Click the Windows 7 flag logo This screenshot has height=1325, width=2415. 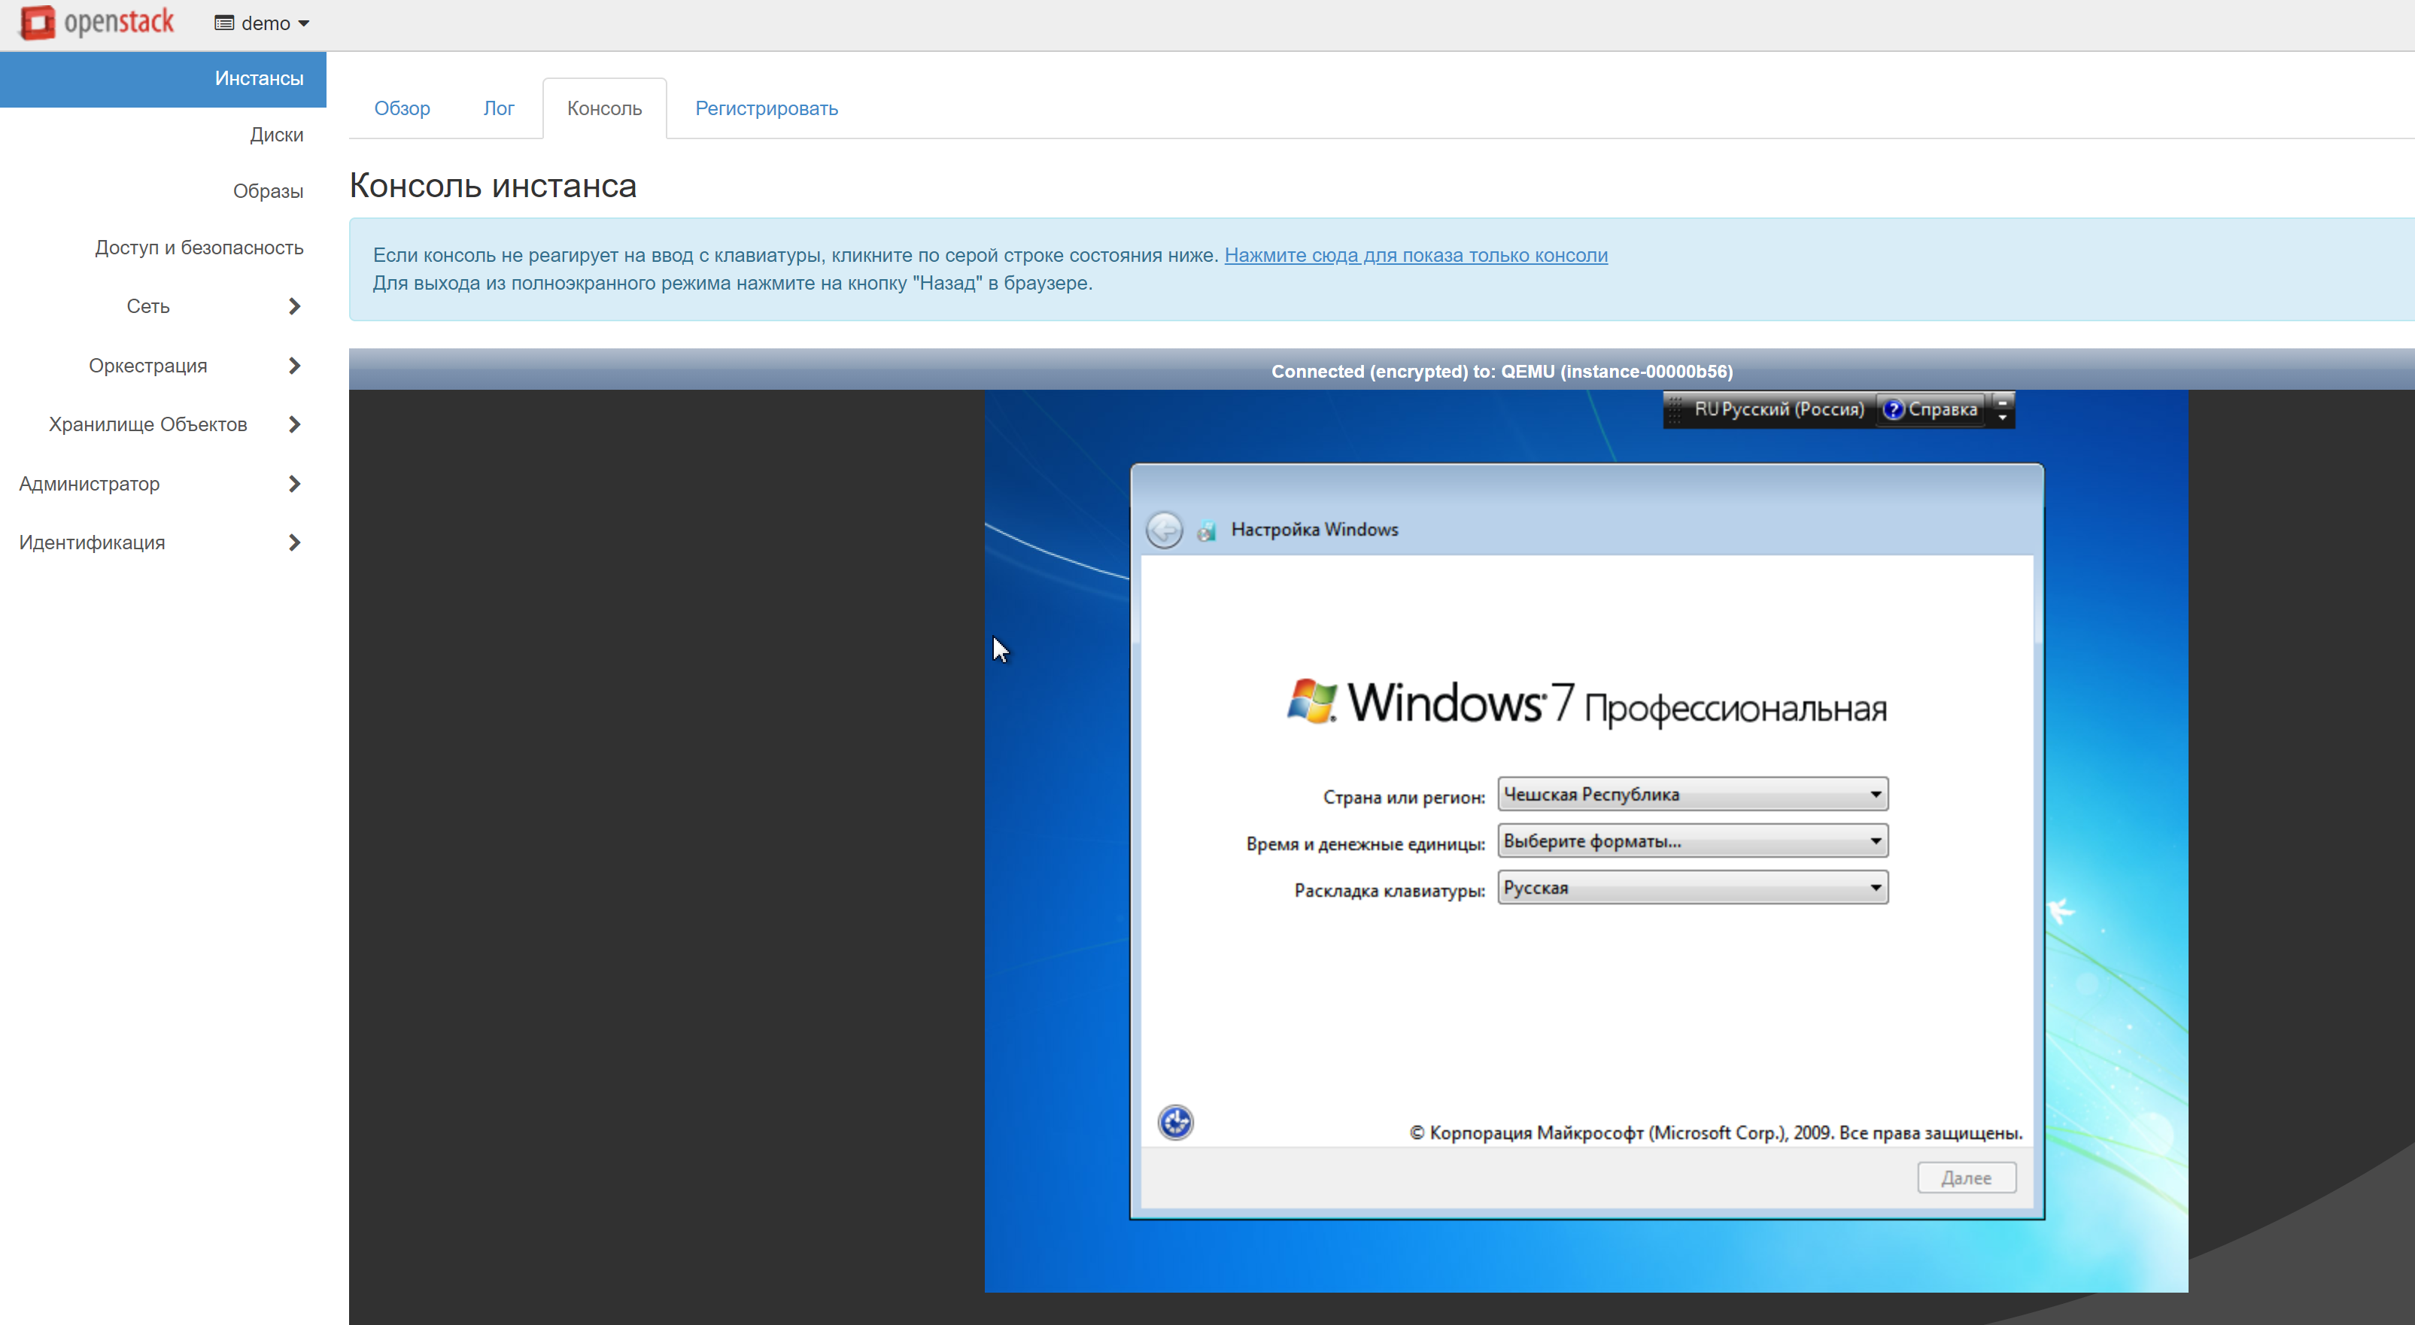1311,701
